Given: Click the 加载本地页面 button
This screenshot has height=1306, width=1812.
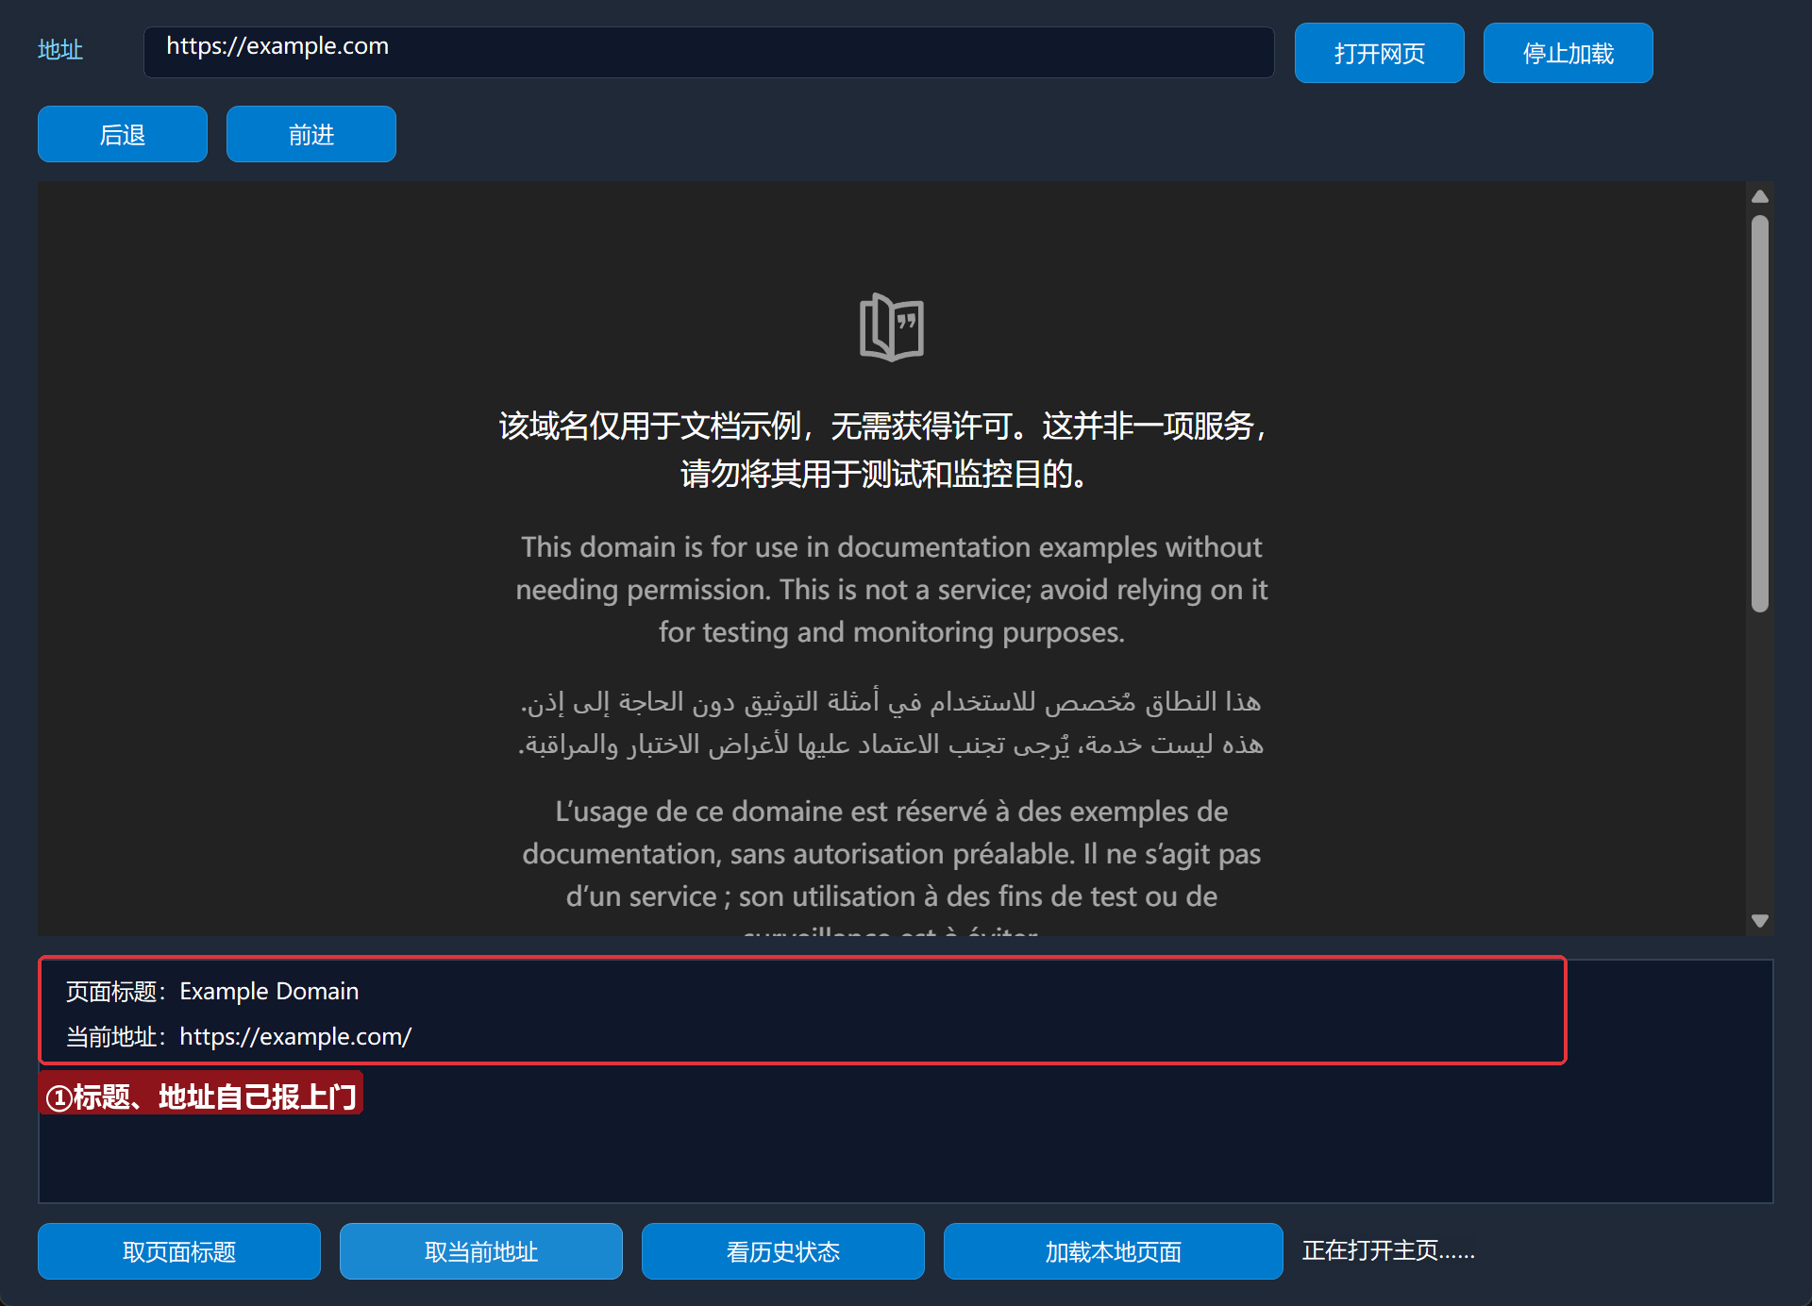Looking at the screenshot, I should [x=1114, y=1251].
